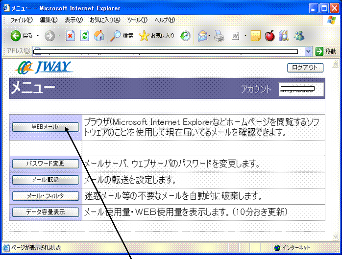Click the WEBメール button
Image resolution: width=342 pixels, height=260 pixels.
click(45, 127)
